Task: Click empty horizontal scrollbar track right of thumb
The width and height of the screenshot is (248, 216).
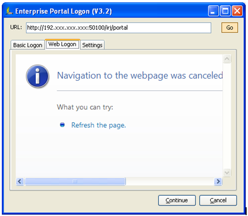Action: coord(170,181)
